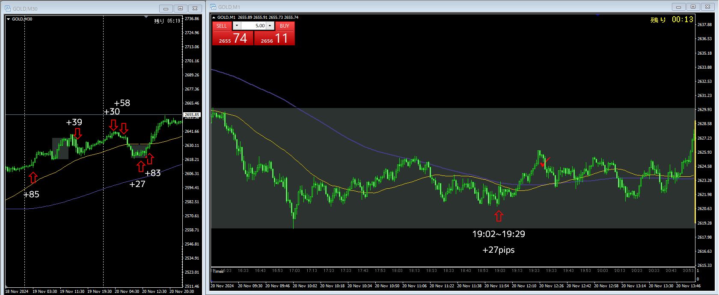The width and height of the screenshot is (719, 295).
Task: Click the +27pips text label
Action: click(x=499, y=250)
